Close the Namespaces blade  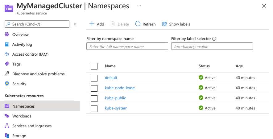[264, 6]
